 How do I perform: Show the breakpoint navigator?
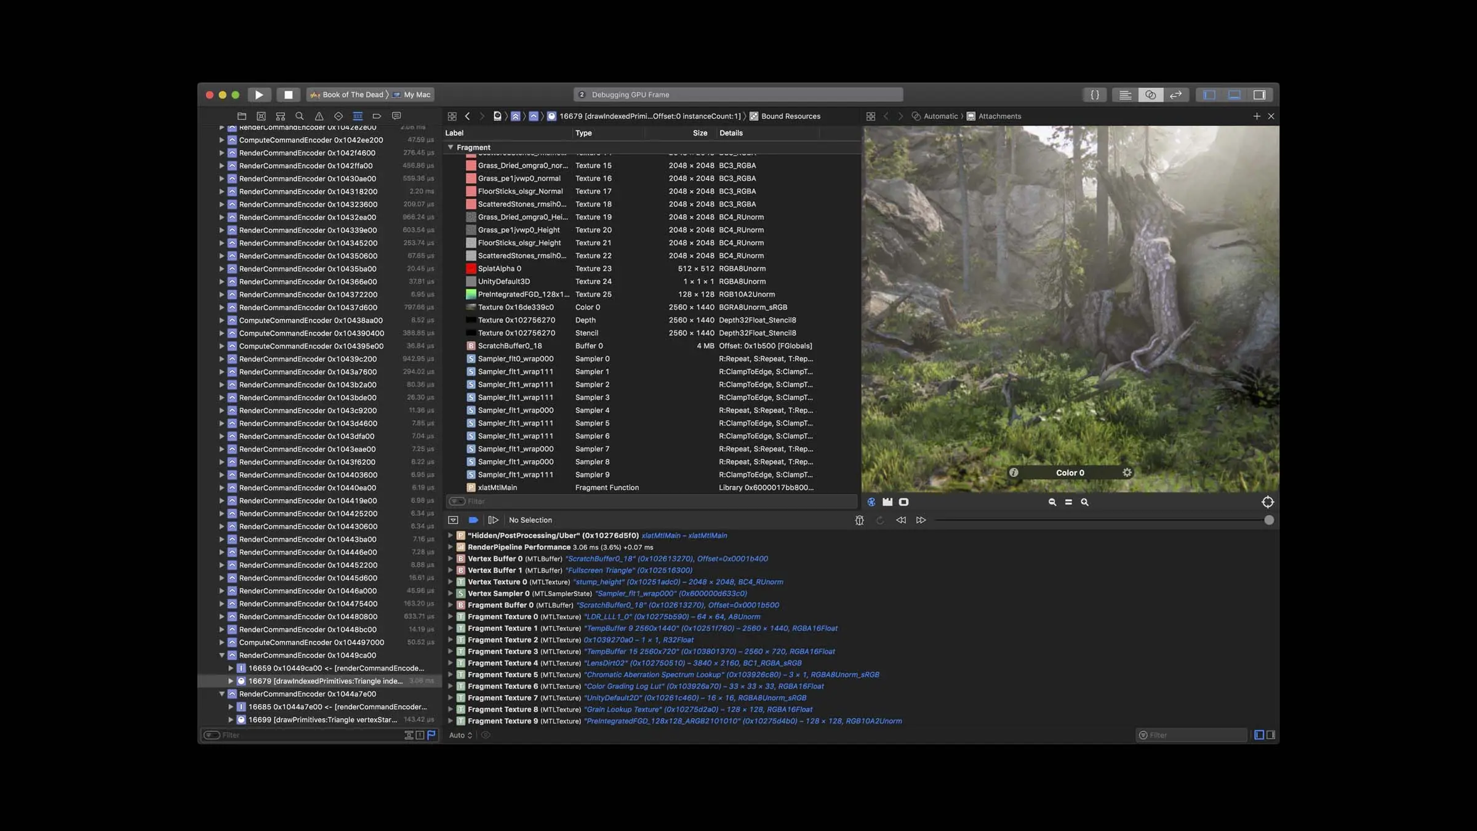[377, 116]
